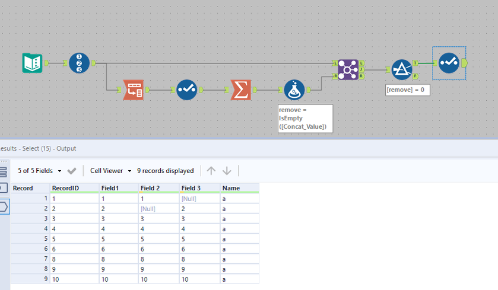Click the Field1 column header

tap(119, 188)
